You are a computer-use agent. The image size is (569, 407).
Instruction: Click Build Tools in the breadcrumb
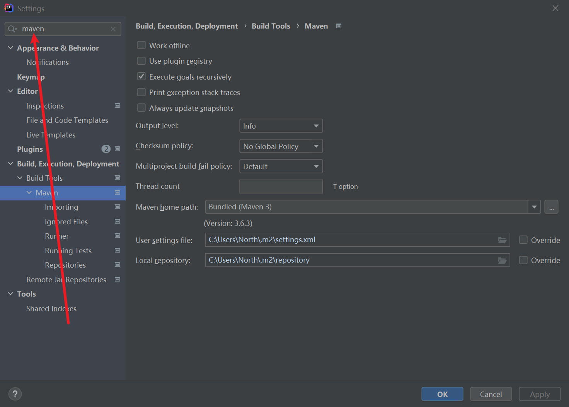click(271, 26)
